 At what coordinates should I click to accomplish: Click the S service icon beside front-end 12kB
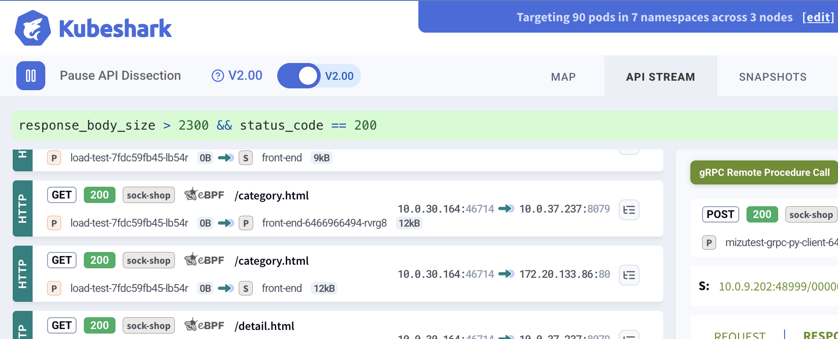coord(246,288)
